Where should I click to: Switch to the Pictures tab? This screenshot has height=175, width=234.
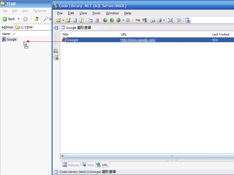pos(71,165)
